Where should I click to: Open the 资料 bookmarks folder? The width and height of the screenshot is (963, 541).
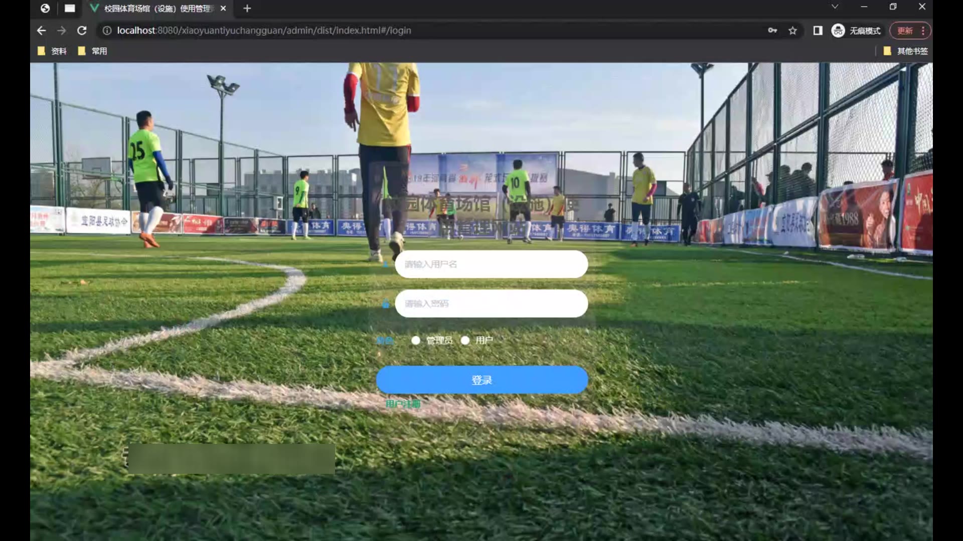[x=53, y=51]
